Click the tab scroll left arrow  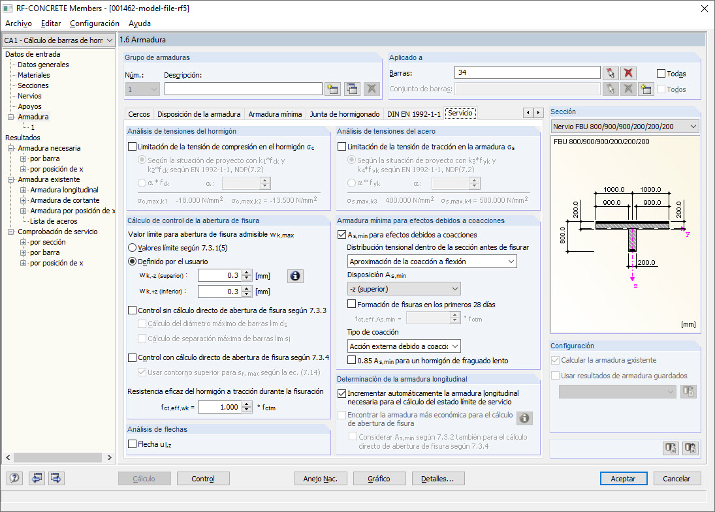[x=528, y=113]
